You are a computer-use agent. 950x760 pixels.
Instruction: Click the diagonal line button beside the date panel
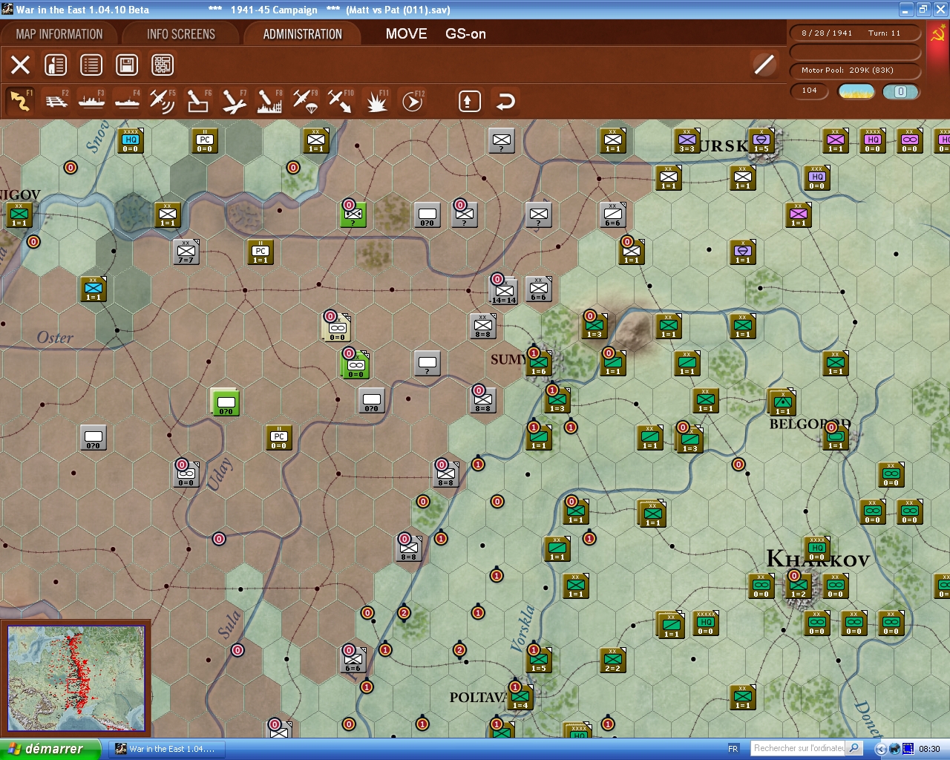(764, 65)
